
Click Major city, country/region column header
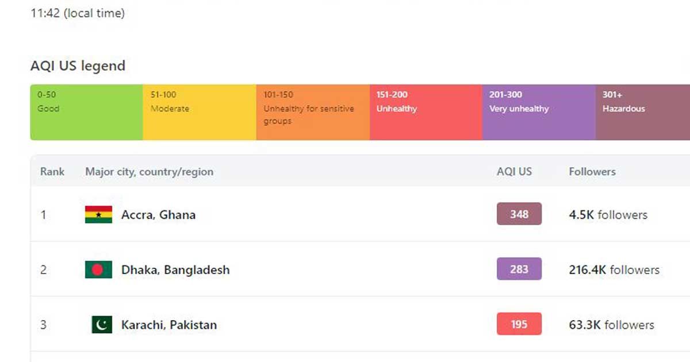pos(149,171)
